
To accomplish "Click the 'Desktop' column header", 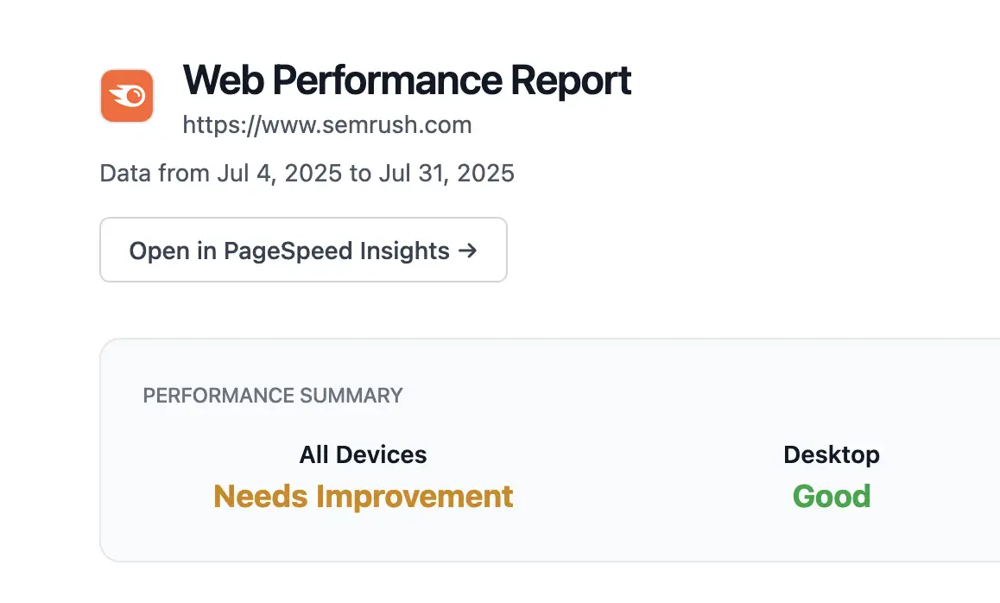I will click(x=831, y=454).
